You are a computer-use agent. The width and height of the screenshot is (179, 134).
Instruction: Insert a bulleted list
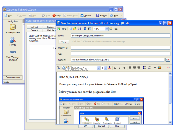(x=145, y=68)
